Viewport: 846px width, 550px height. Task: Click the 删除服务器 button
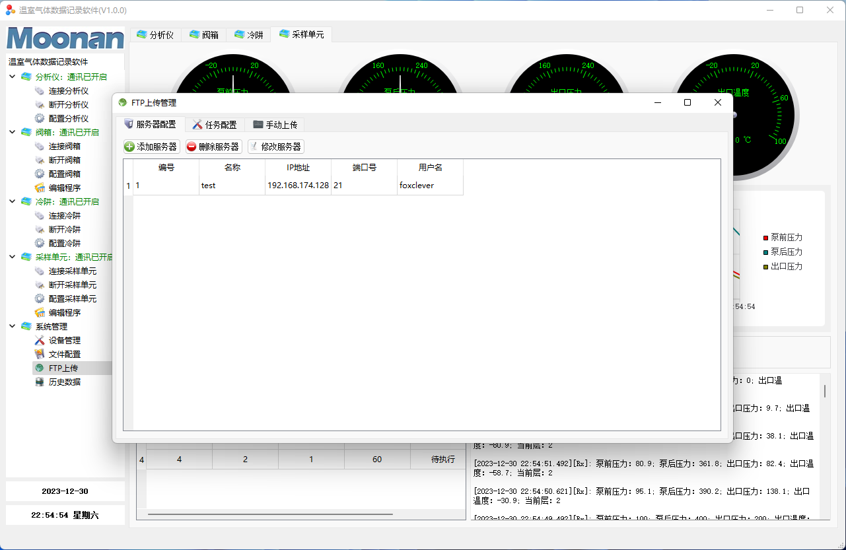[213, 147]
